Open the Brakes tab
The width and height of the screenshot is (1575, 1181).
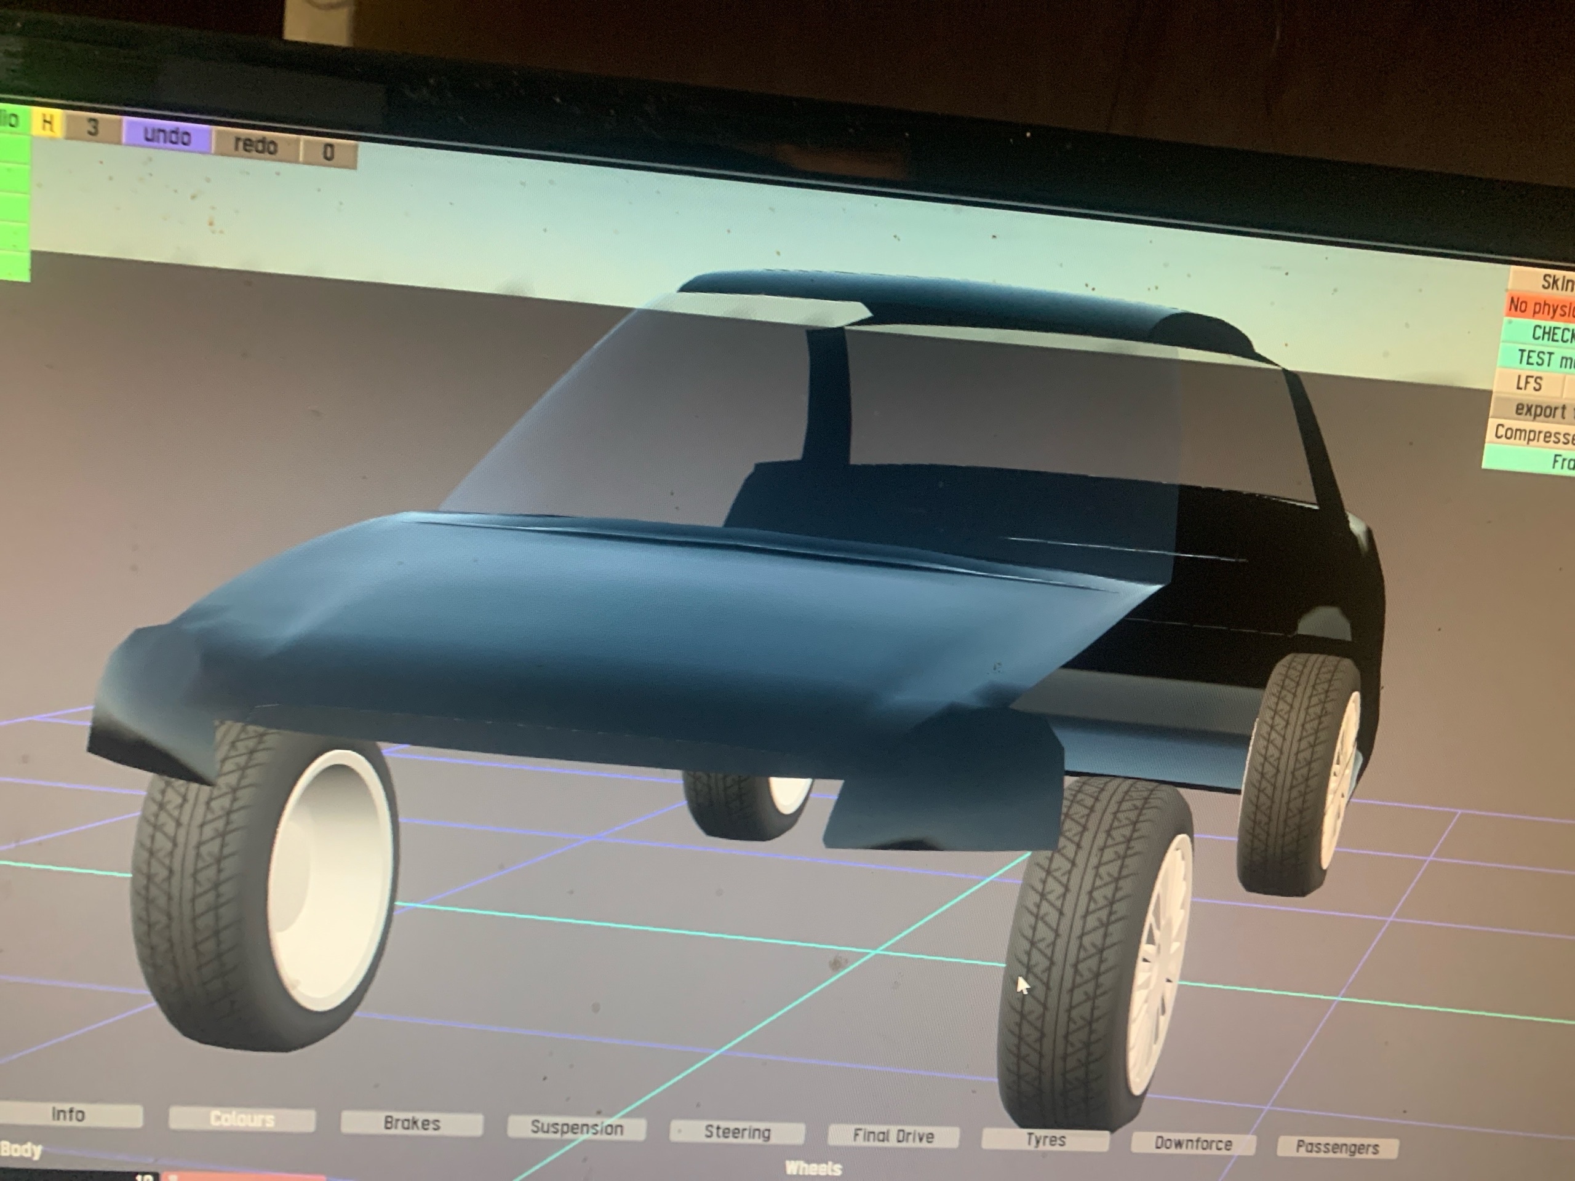coord(412,1124)
